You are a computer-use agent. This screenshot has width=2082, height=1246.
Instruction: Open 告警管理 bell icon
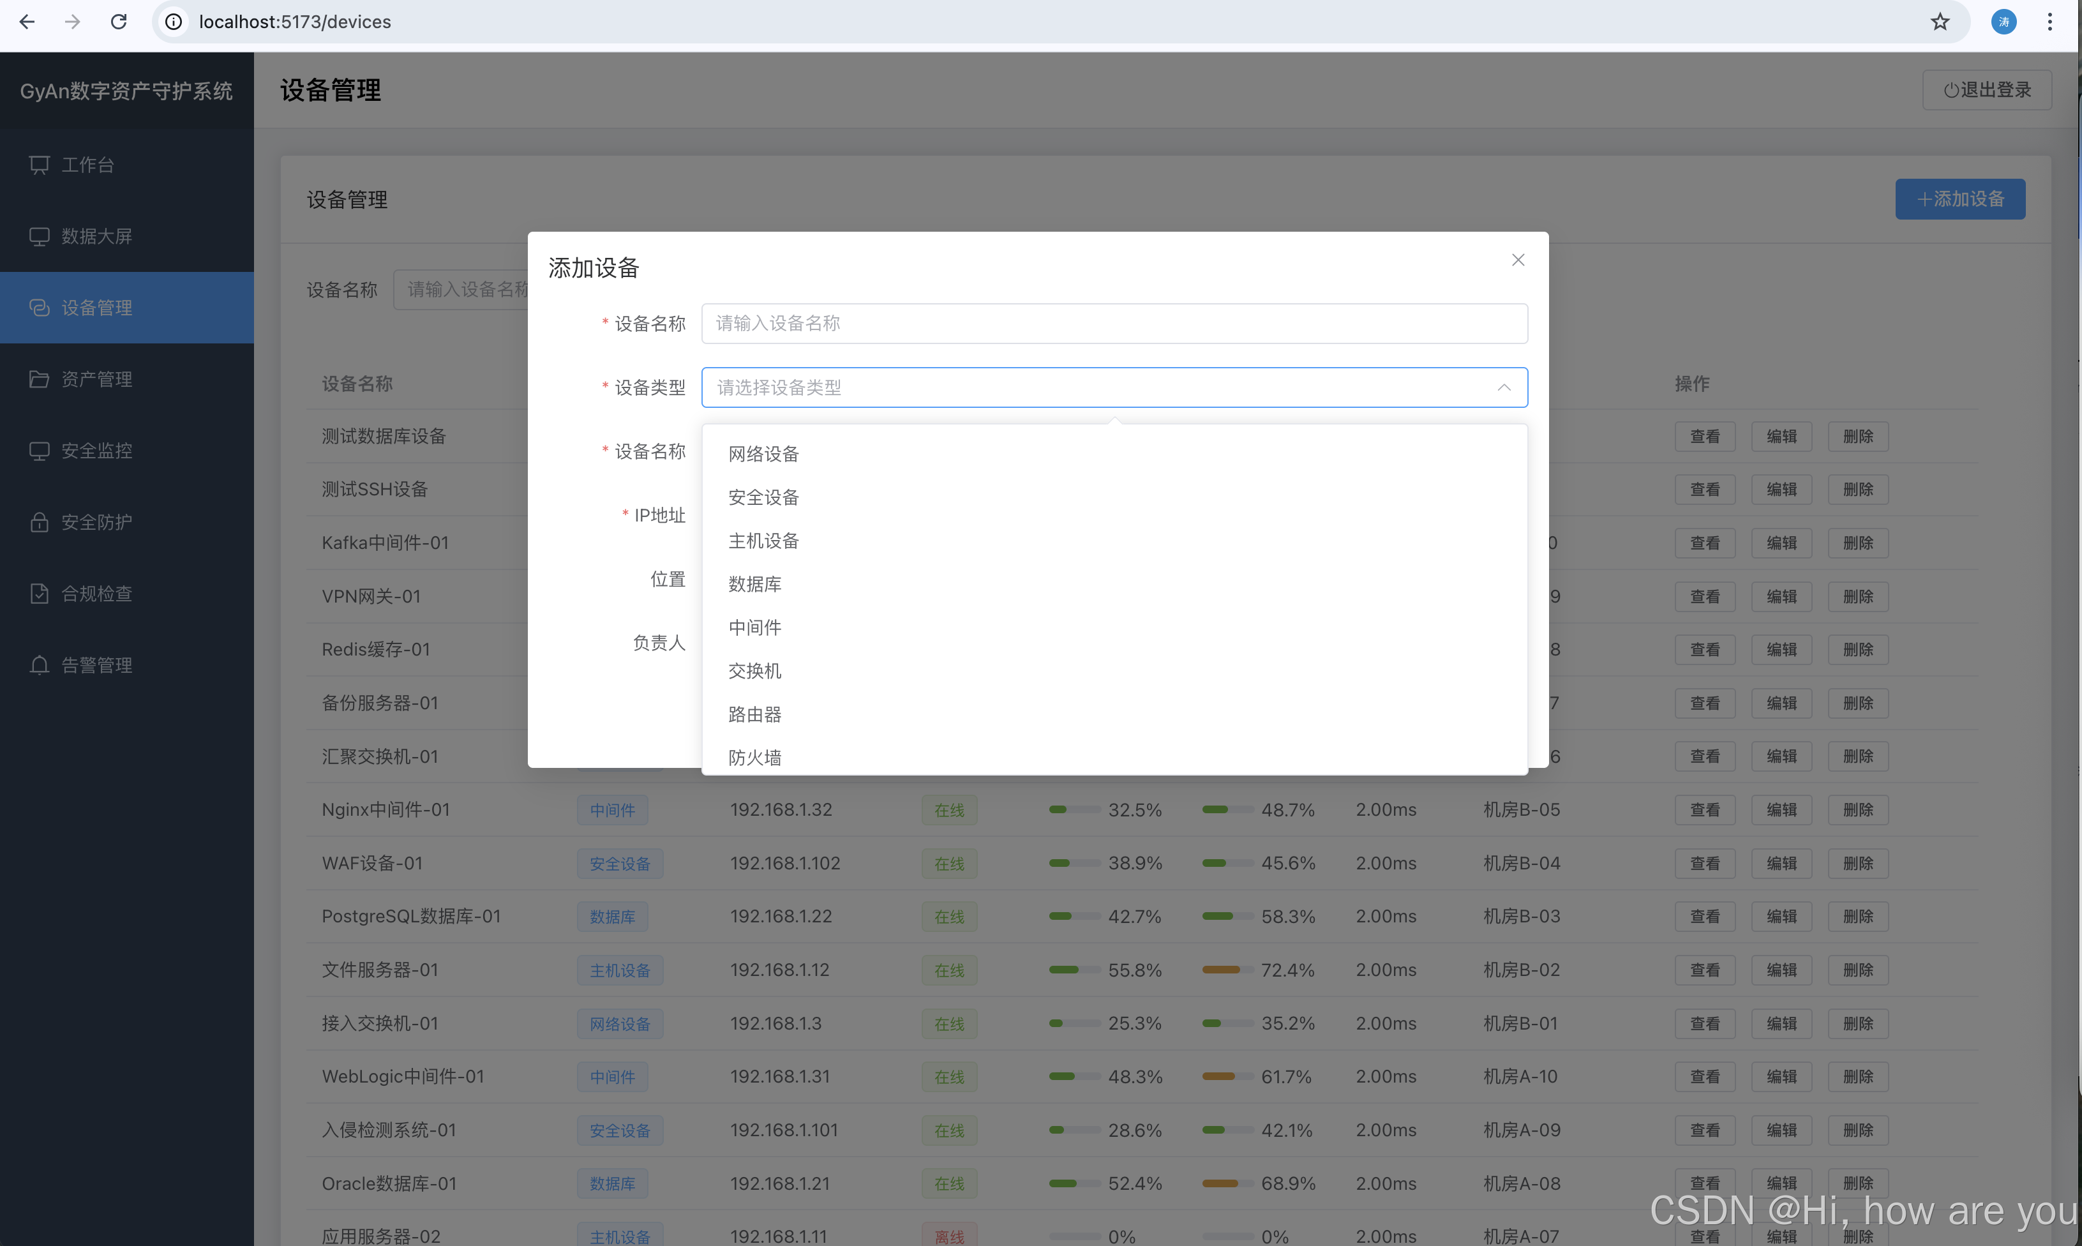coord(40,665)
